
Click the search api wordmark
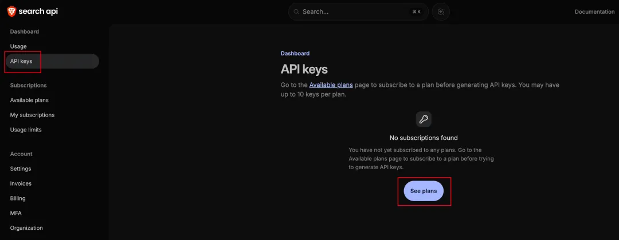click(x=38, y=11)
